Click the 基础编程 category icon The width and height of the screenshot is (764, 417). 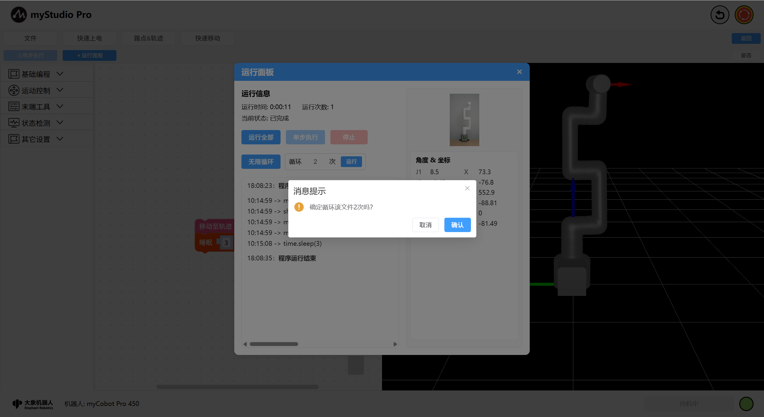[x=14, y=74]
